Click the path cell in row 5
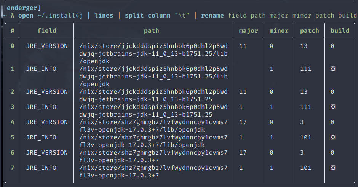The height and width of the screenshot is (187, 358). [153, 141]
